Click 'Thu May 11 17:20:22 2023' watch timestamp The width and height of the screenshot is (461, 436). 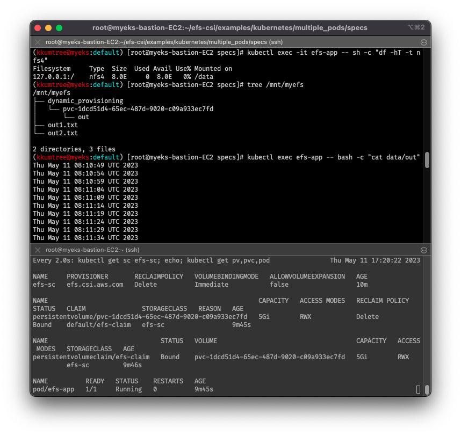(x=375, y=260)
